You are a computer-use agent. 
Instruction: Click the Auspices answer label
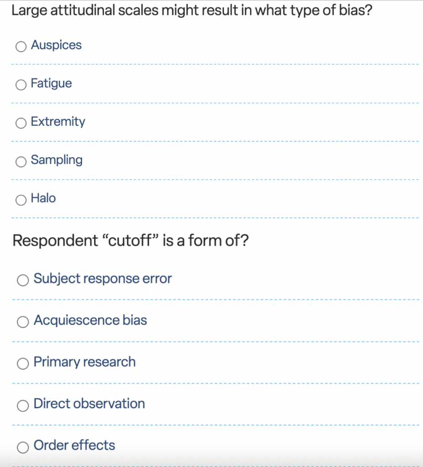pyautogui.click(x=56, y=45)
